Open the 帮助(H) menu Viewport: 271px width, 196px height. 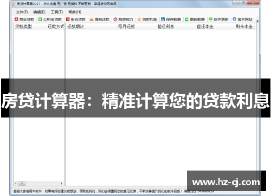point(75,12)
